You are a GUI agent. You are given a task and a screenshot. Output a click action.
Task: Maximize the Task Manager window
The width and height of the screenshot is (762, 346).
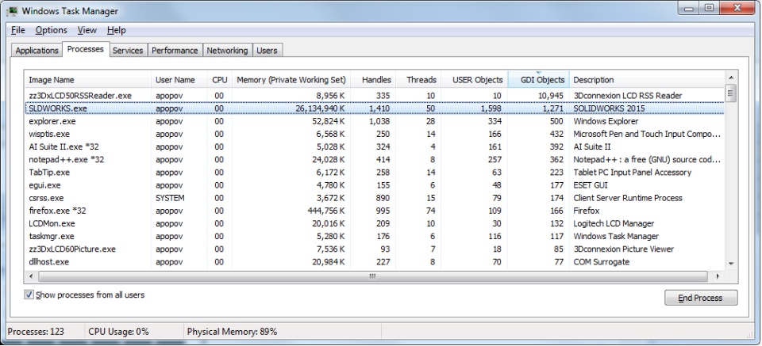(709, 7)
